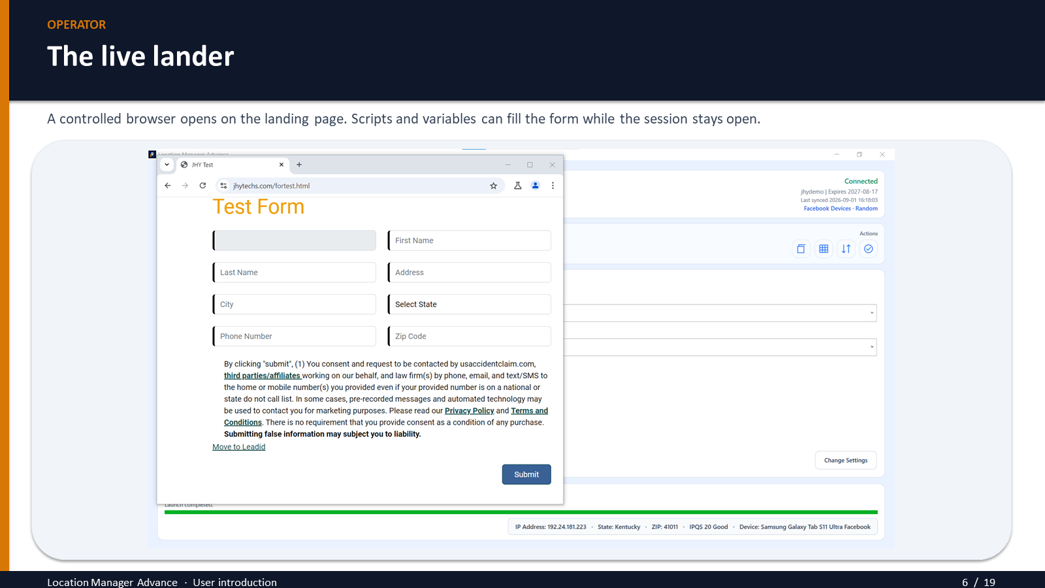This screenshot has height=588, width=1045.
Task: Maximize the JHY Test browser window
Action: [530, 165]
